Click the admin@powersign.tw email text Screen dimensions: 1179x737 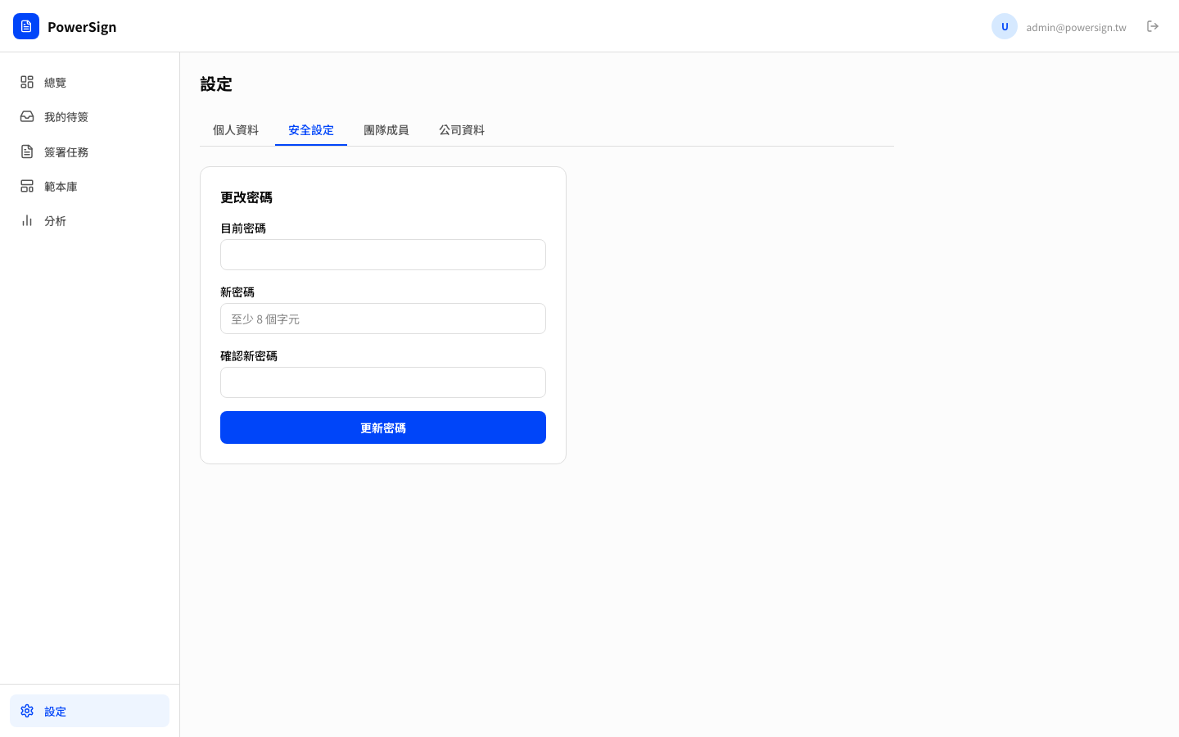click(x=1076, y=27)
